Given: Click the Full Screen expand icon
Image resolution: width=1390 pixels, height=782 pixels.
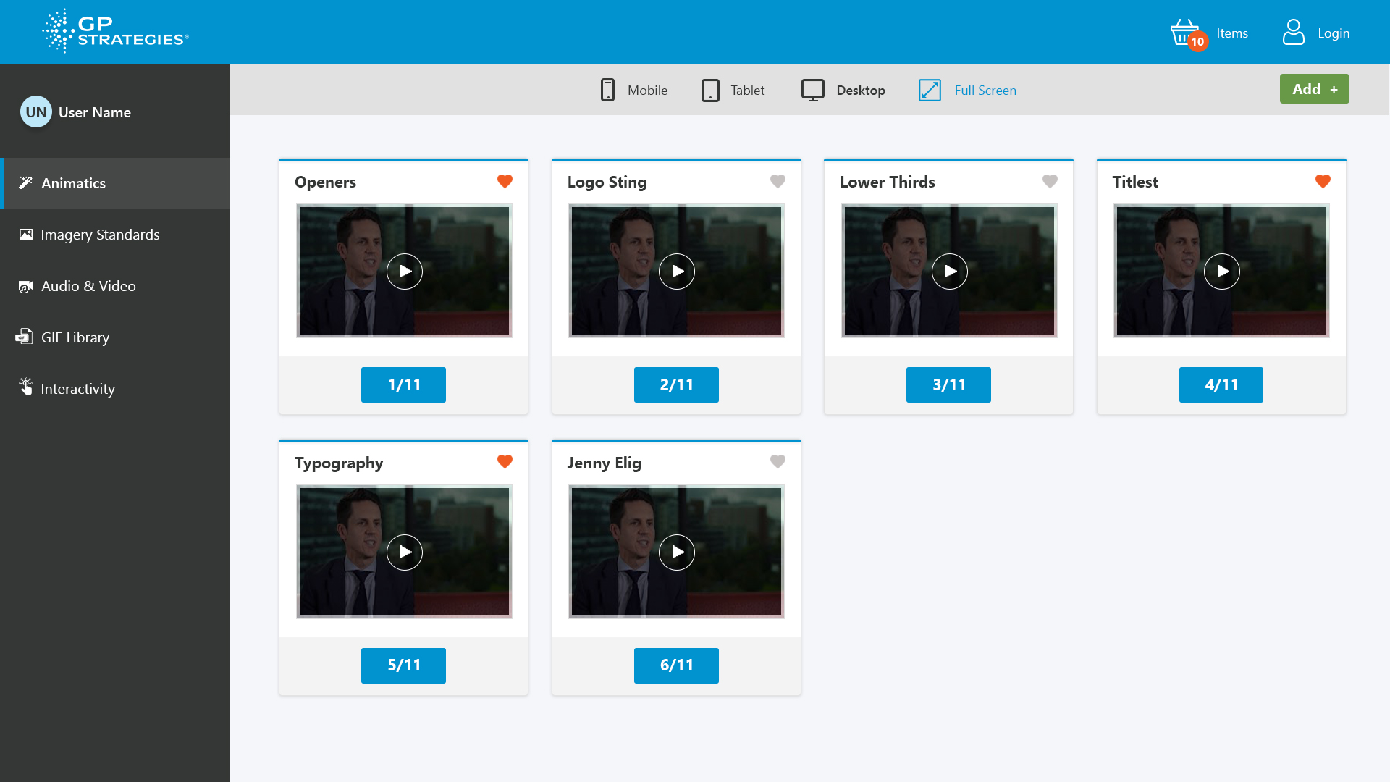Looking at the screenshot, I should (930, 90).
